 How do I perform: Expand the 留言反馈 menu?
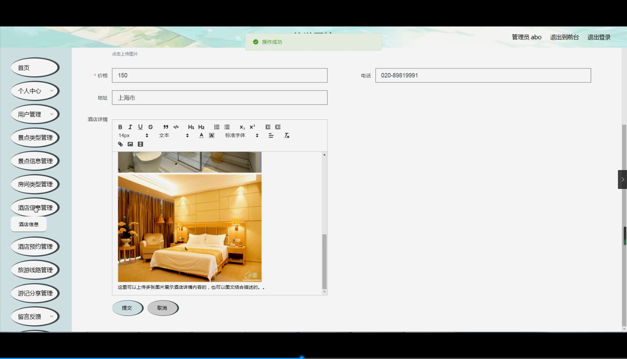coord(35,317)
